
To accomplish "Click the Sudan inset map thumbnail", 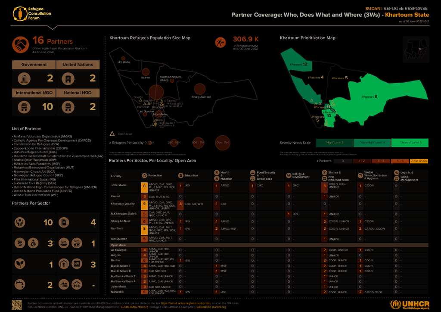I will tap(416, 50).
